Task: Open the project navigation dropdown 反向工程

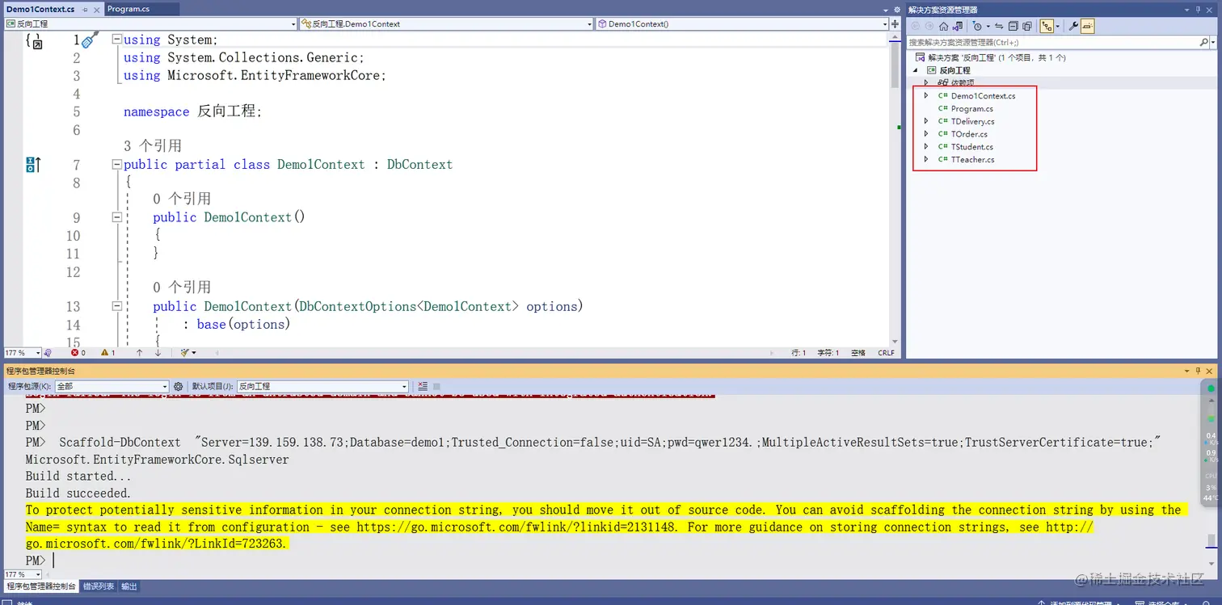Action: point(151,24)
